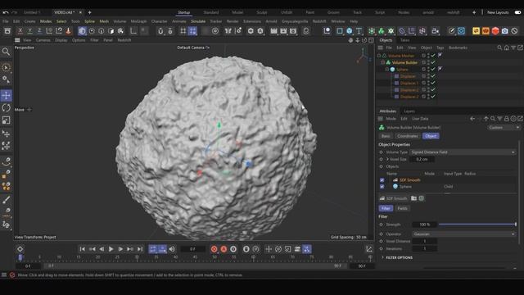524x295 pixels.
Task: Open the Basic tab in Attributes
Action: click(386, 136)
